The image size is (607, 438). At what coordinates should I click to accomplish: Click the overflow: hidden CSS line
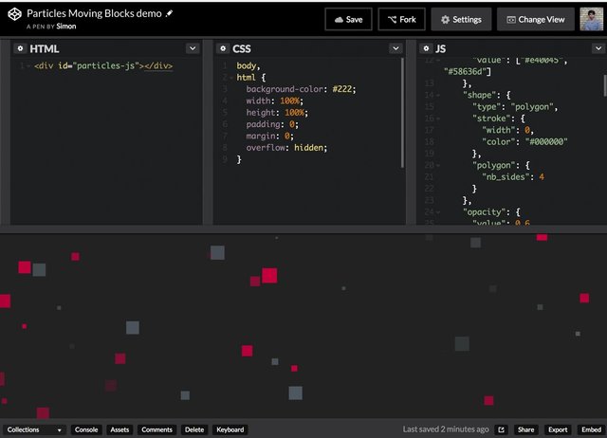(286, 148)
